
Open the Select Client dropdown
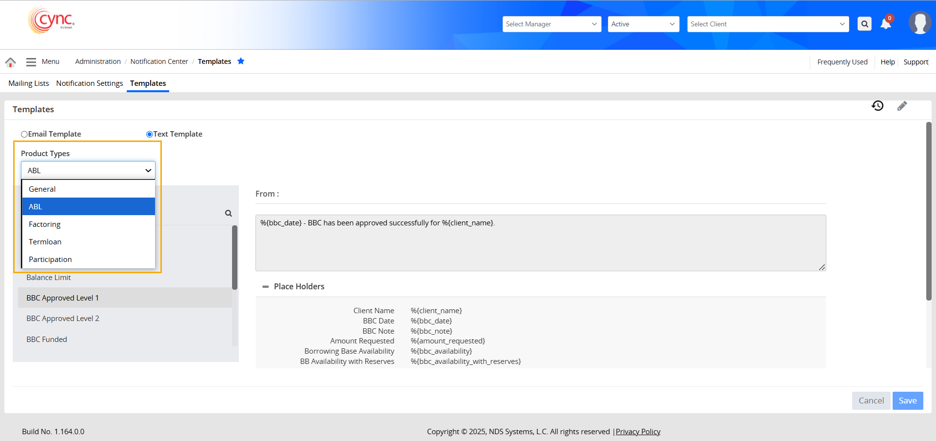pyautogui.click(x=767, y=24)
